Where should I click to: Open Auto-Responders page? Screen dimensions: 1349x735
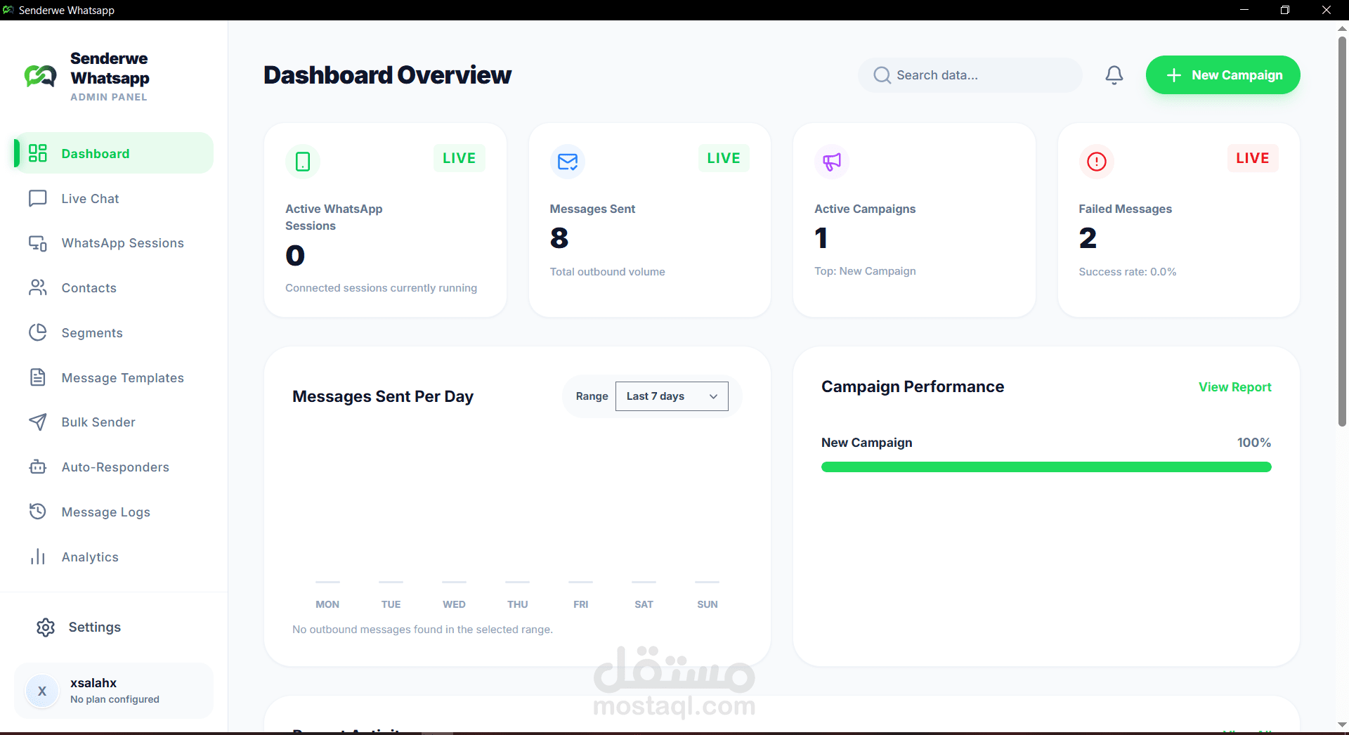click(x=114, y=467)
